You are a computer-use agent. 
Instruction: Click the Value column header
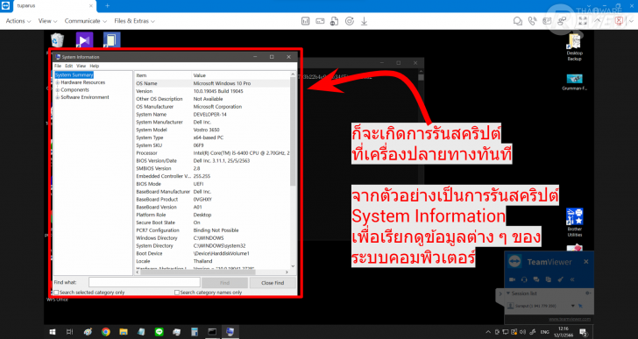[240, 75]
